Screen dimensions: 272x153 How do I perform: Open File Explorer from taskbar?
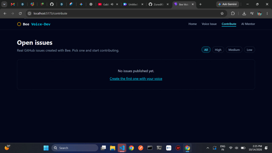click(x=113, y=148)
